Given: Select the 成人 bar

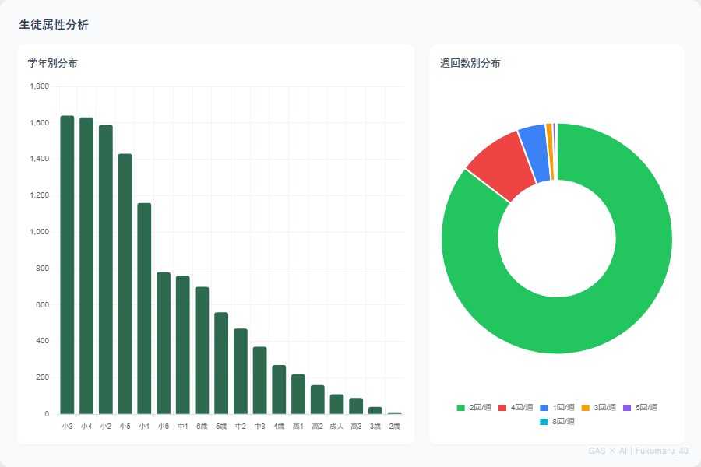Looking at the screenshot, I should tap(336, 405).
